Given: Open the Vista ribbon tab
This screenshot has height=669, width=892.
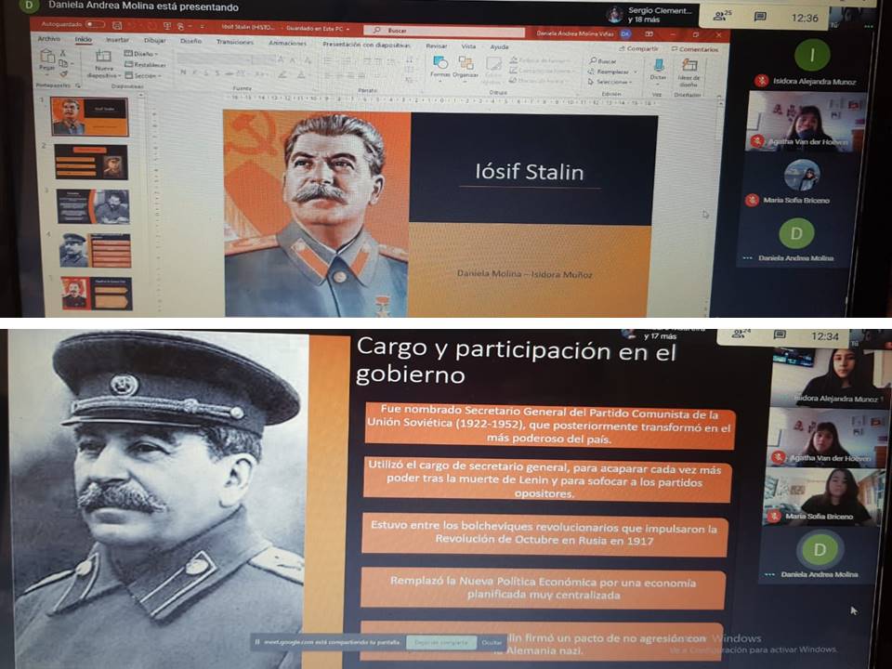Looking at the screenshot, I should [x=468, y=46].
